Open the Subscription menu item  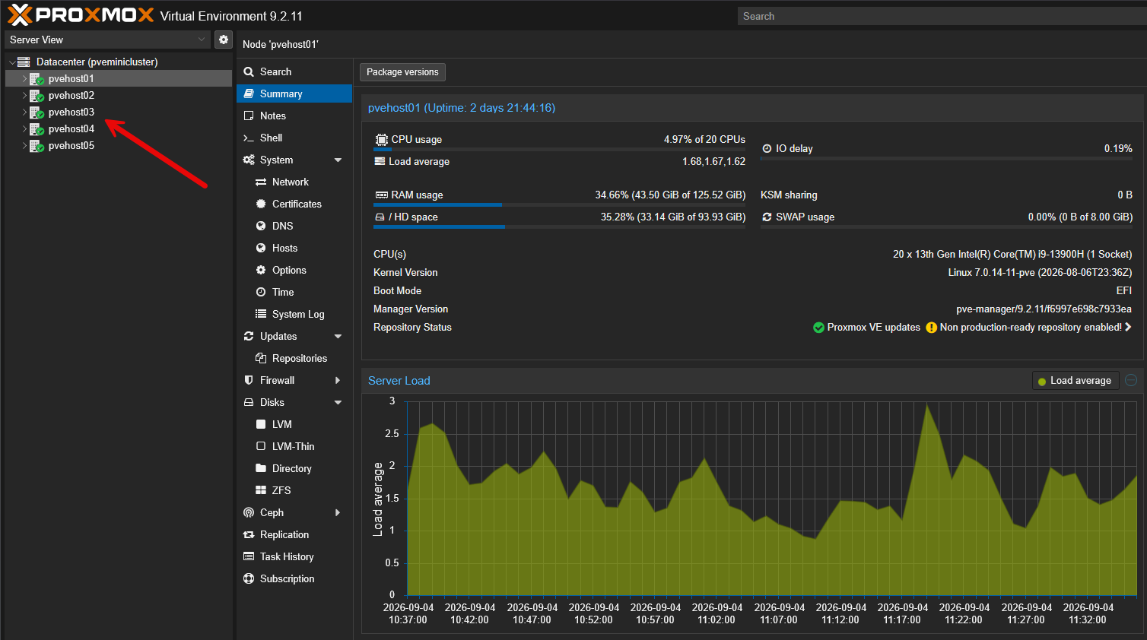(x=294, y=578)
